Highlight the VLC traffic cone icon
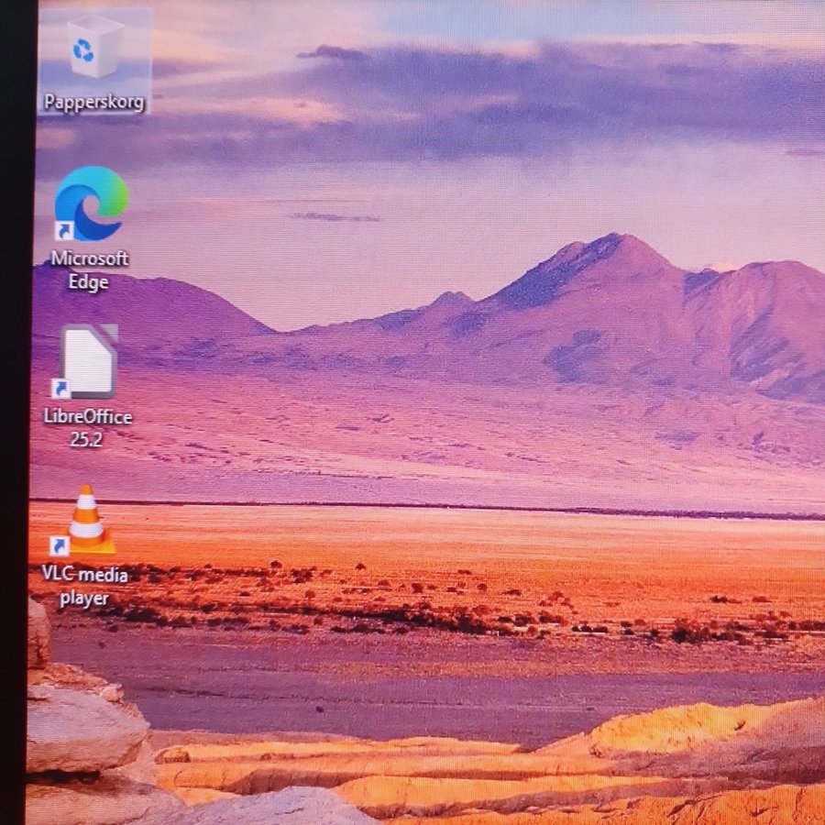Image resolution: width=825 pixels, height=825 pixels. pos(87,521)
